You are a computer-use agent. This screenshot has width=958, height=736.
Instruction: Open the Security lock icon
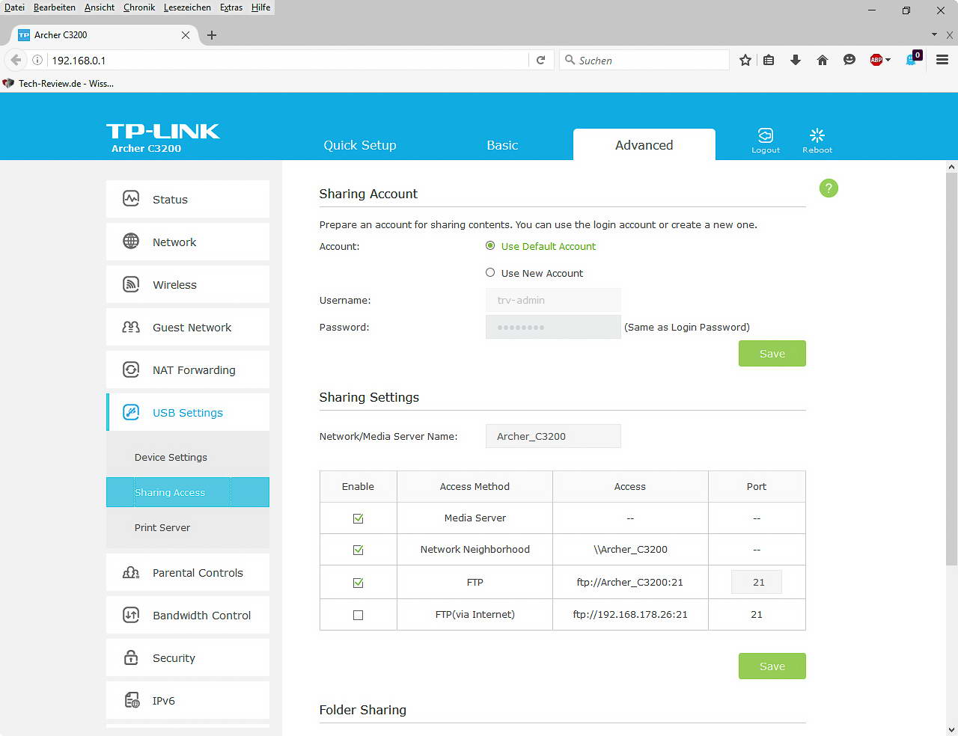click(131, 658)
